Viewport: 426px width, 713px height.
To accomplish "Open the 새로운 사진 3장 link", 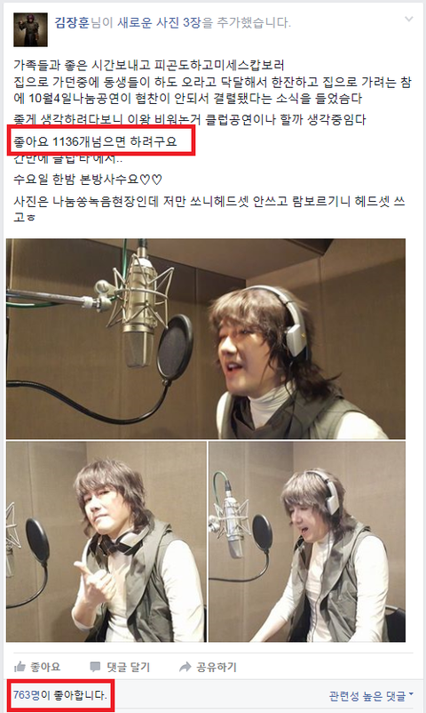I will [159, 22].
